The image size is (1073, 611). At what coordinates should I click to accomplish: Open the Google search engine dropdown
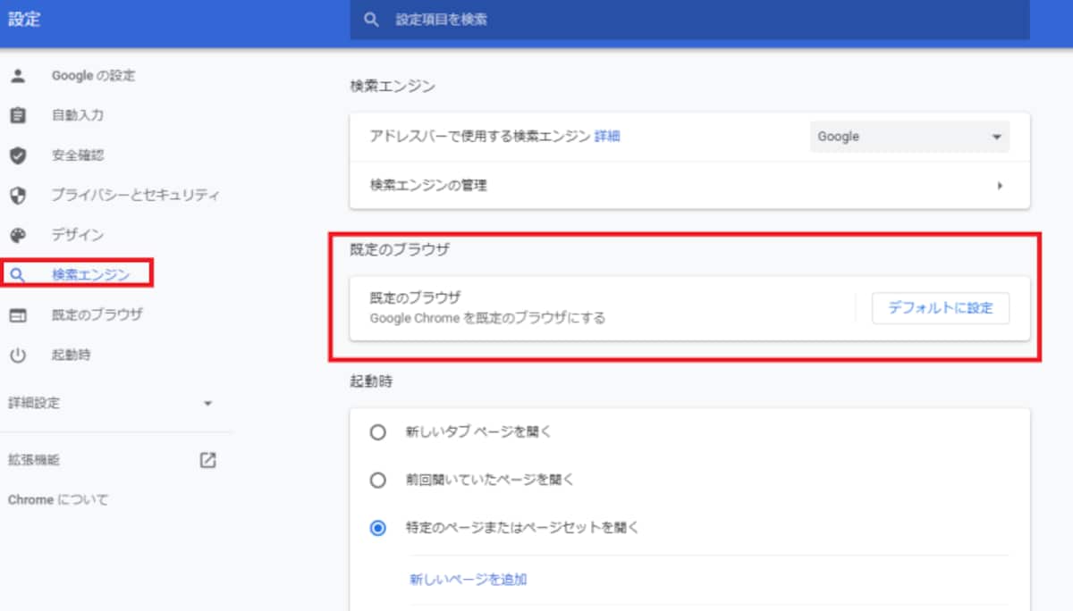pos(909,137)
